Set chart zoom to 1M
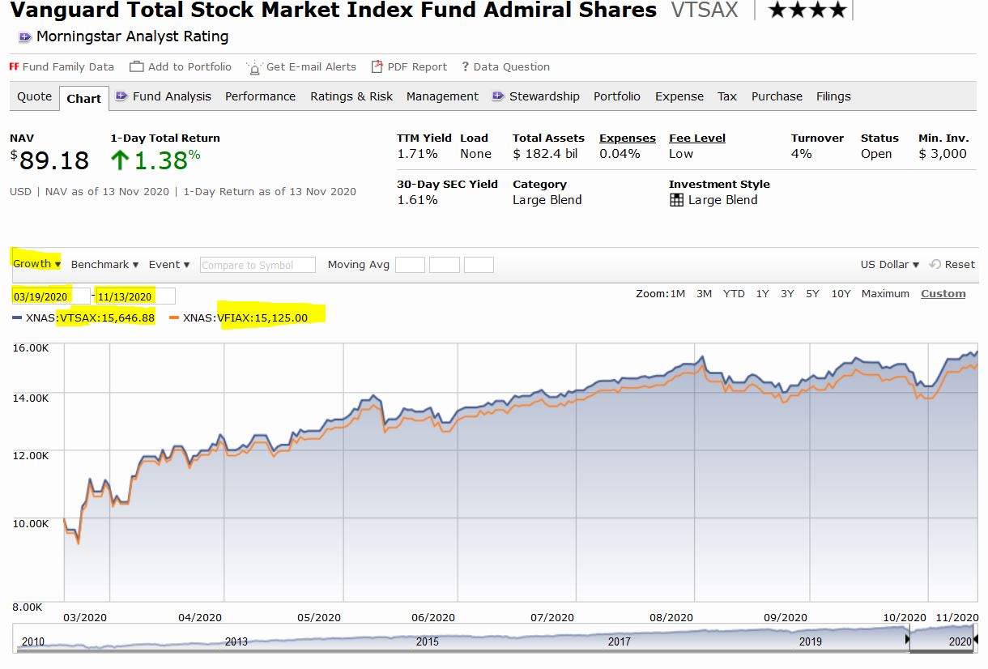The image size is (988, 669). 678,294
